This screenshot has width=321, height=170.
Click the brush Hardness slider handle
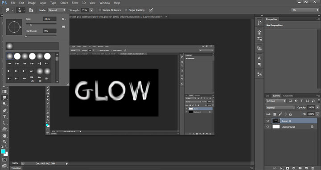[26, 36]
